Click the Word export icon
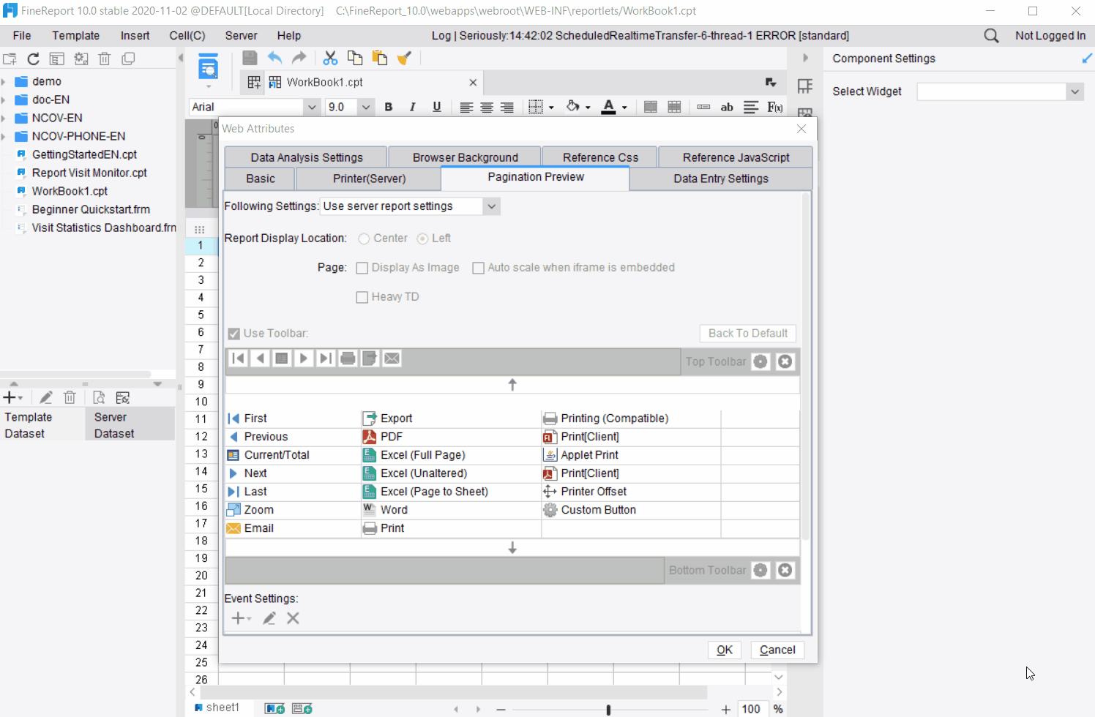1095x717 pixels. pos(369,509)
